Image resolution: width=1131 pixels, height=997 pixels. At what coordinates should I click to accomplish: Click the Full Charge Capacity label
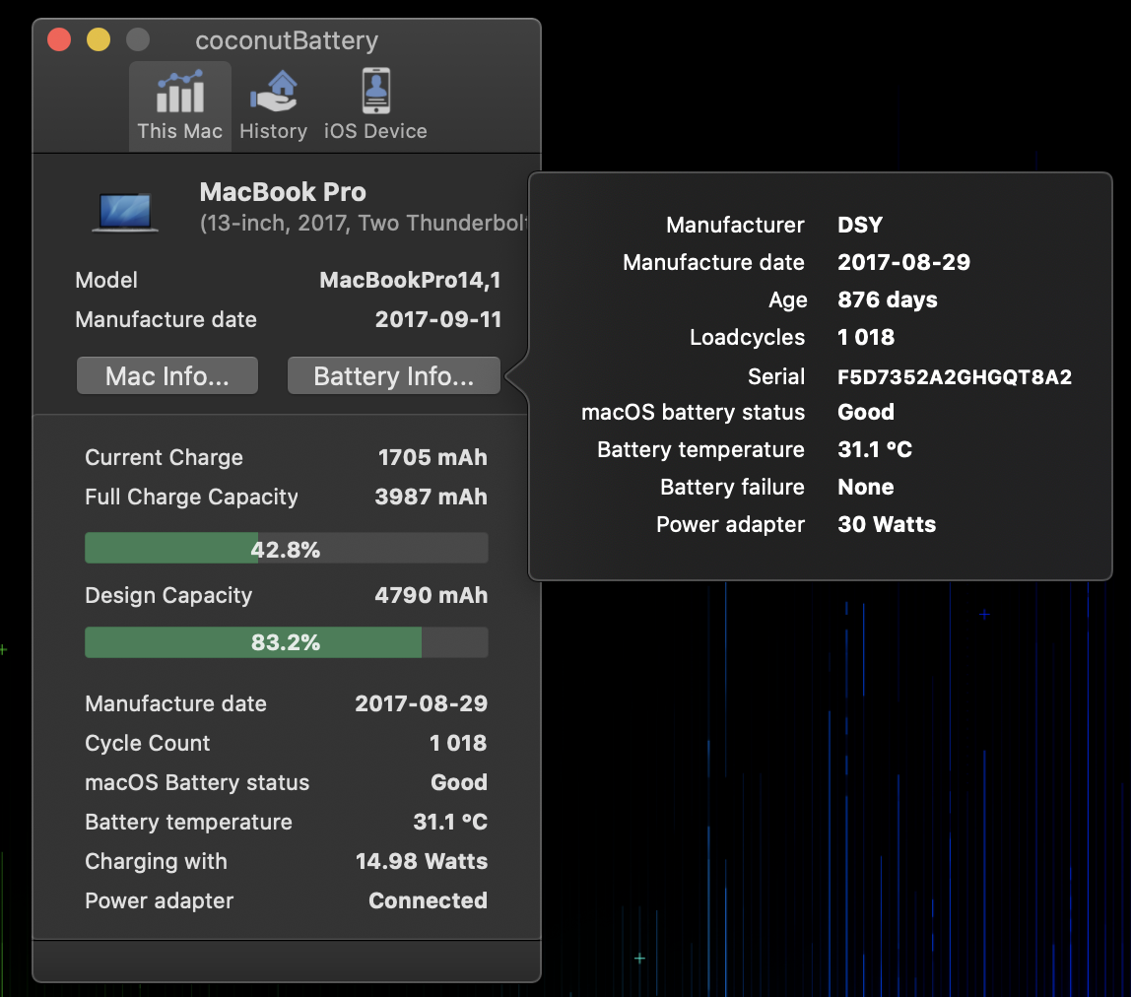(192, 498)
